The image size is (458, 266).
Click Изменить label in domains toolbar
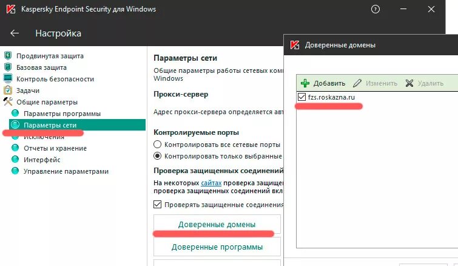[x=382, y=83]
